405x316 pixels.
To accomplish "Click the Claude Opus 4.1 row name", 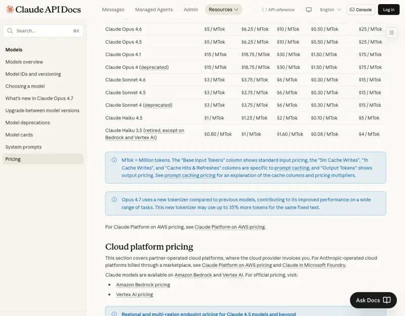I will 123,55.
